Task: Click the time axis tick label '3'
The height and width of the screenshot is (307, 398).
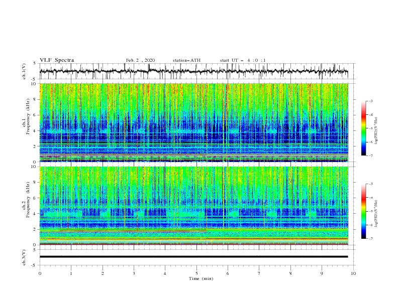Action: 134,273
